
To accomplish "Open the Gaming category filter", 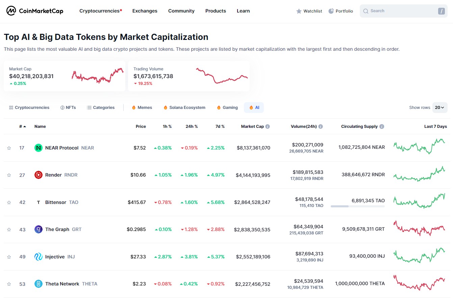I will [x=227, y=107].
